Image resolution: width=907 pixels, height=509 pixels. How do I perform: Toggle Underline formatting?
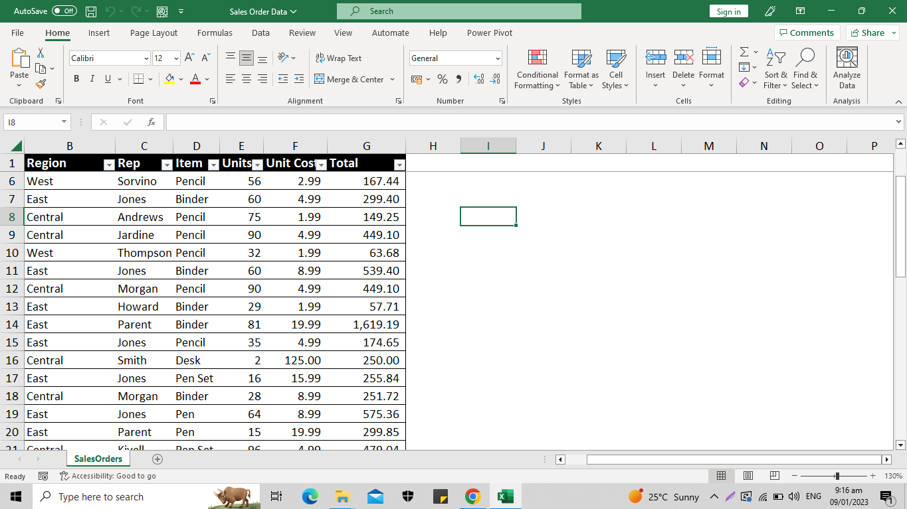tap(108, 79)
